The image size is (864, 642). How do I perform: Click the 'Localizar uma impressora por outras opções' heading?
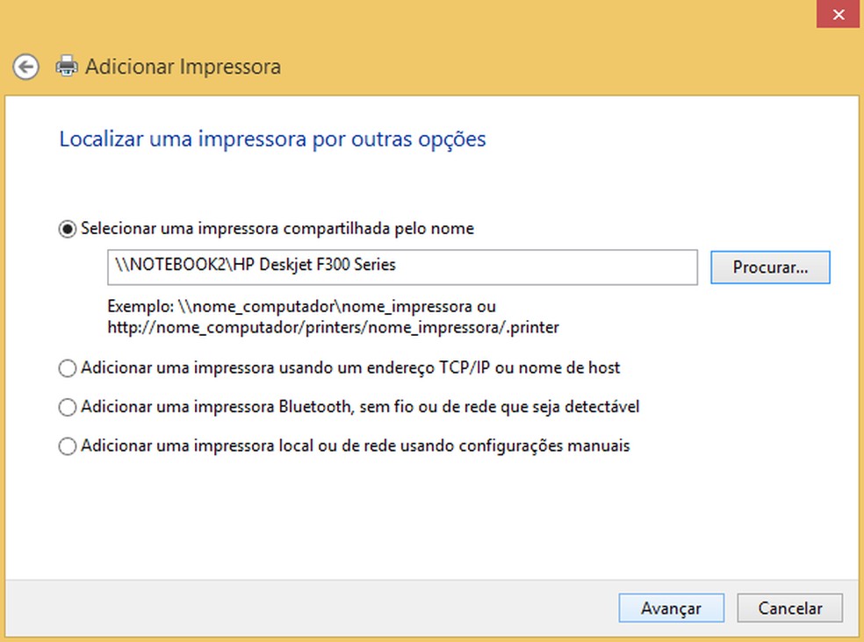[272, 139]
